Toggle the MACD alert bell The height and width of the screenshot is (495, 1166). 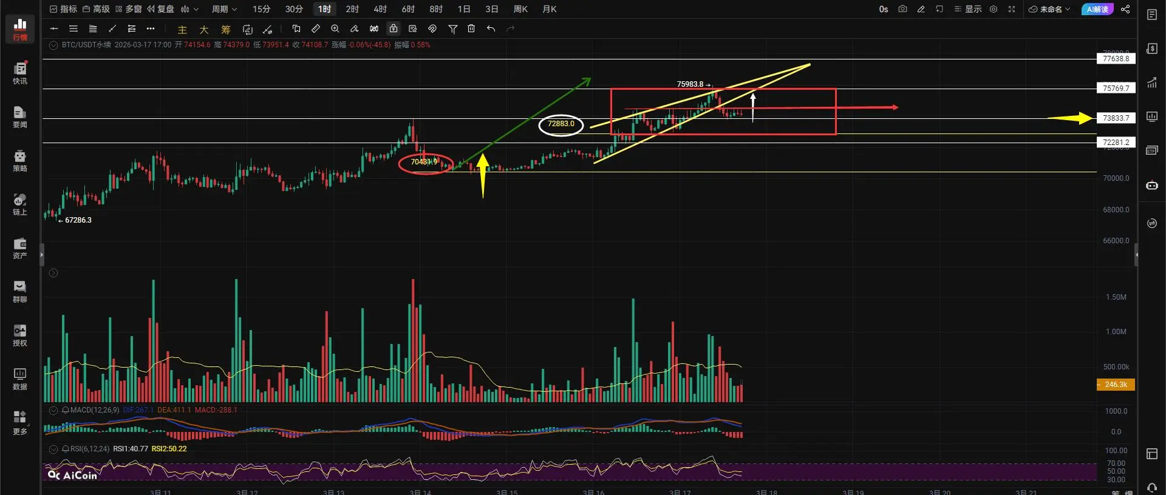click(66, 410)
